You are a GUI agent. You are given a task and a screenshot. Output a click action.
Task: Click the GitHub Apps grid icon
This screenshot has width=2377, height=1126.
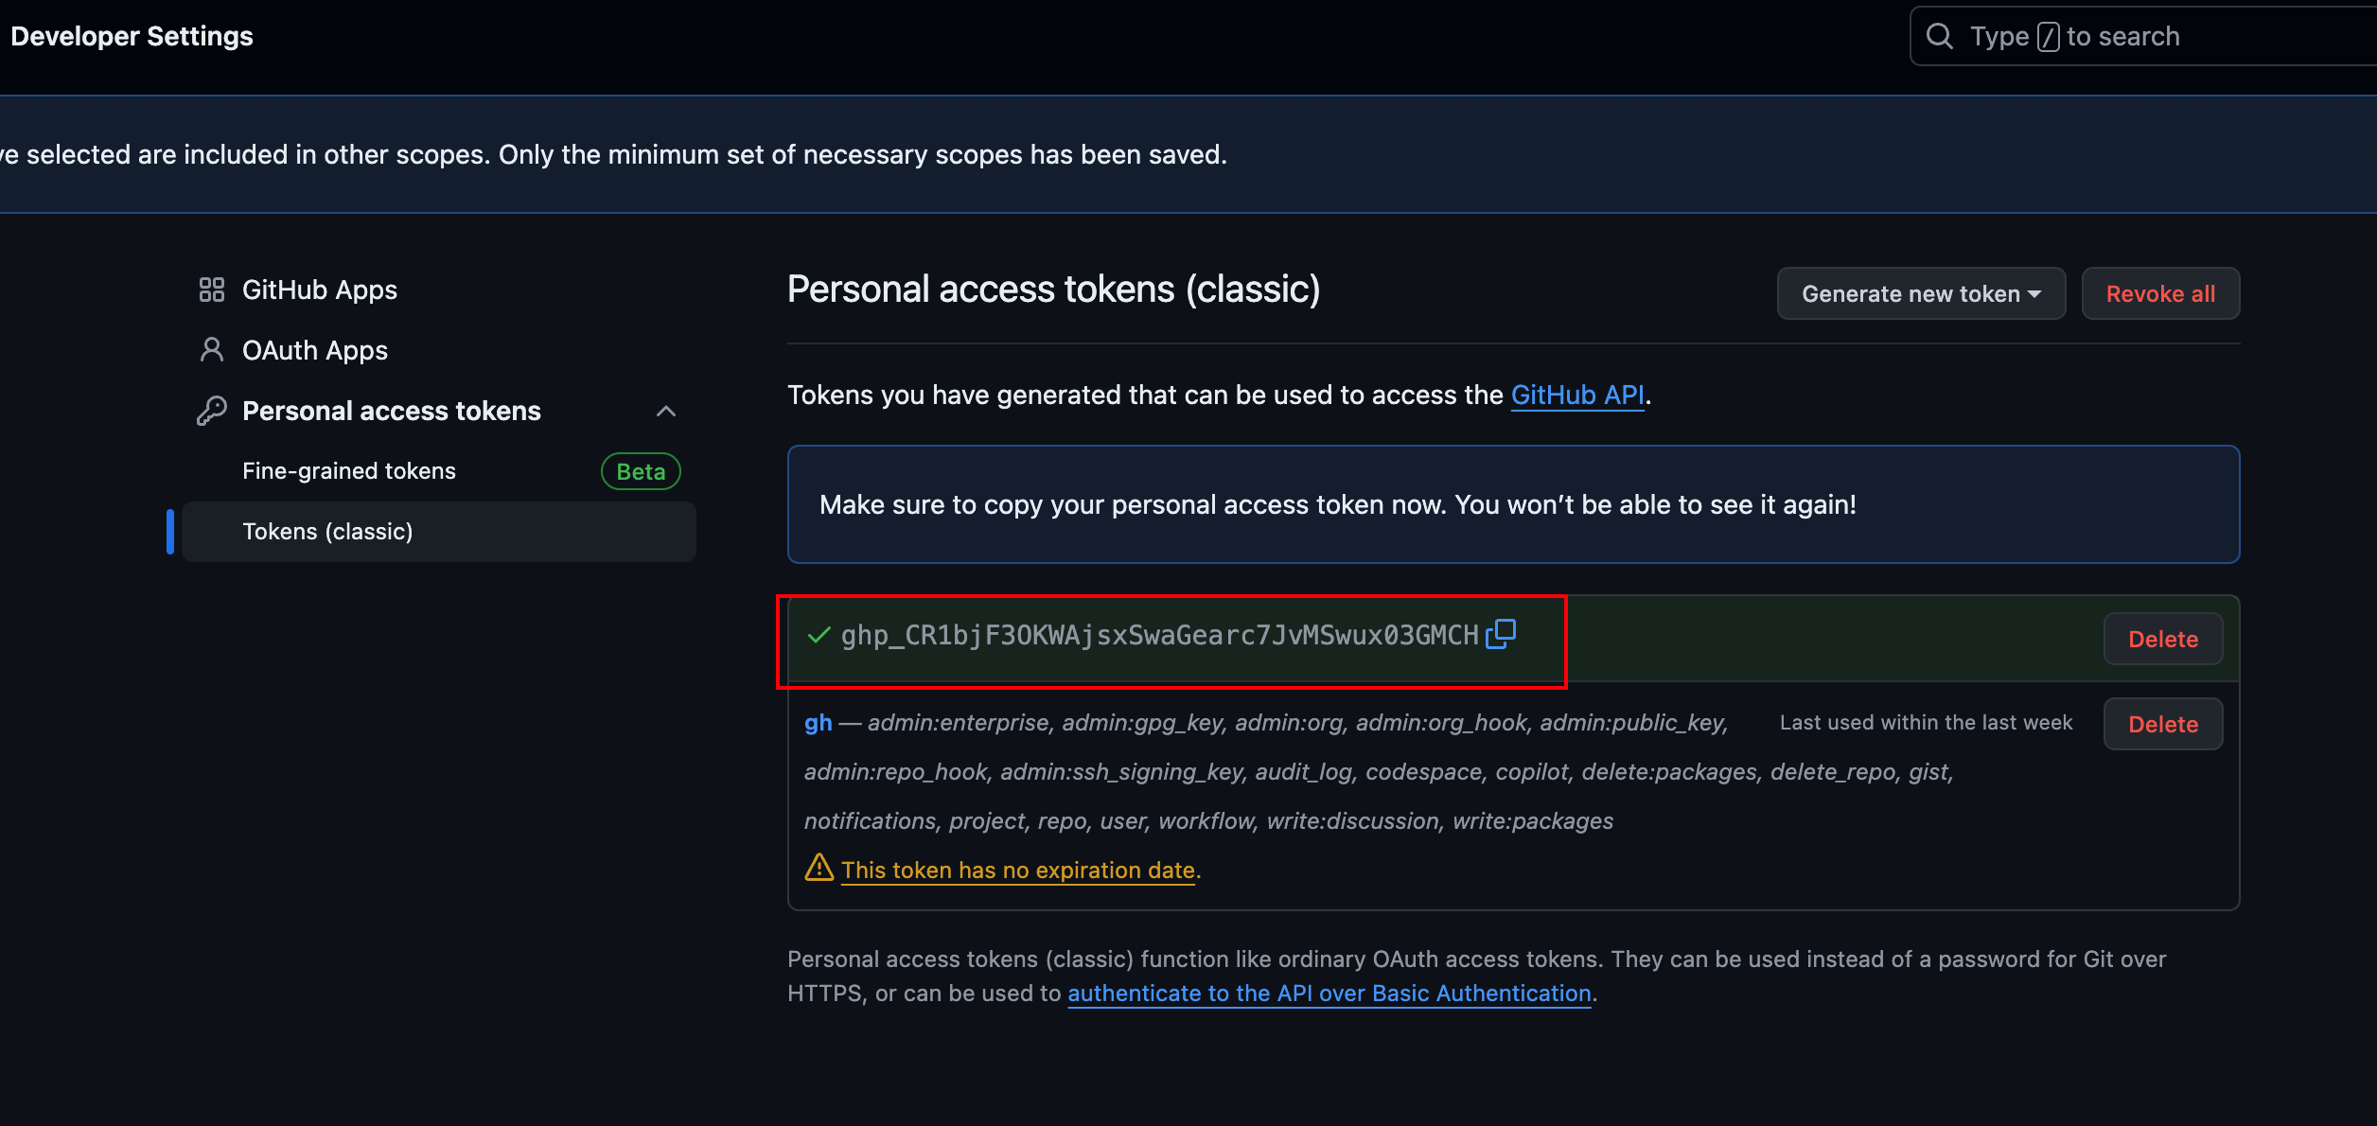tap(212, 290)
